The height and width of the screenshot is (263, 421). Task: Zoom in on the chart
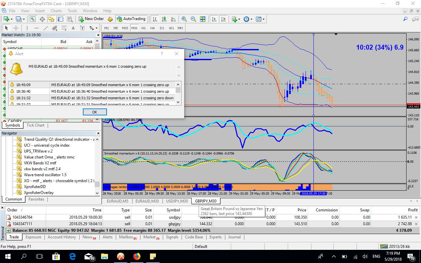[x=184, y=19]
